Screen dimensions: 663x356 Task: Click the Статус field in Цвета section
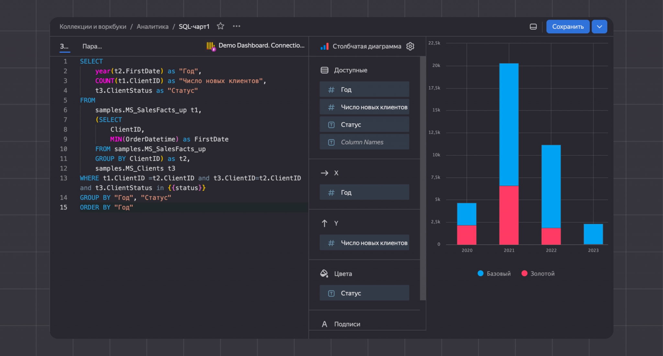point(364,293)
